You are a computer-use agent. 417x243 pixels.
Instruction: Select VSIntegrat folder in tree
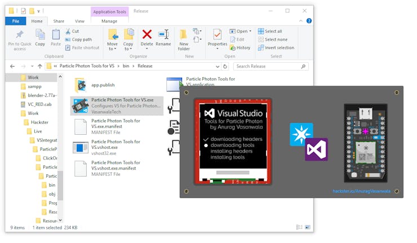click(43, 140)
